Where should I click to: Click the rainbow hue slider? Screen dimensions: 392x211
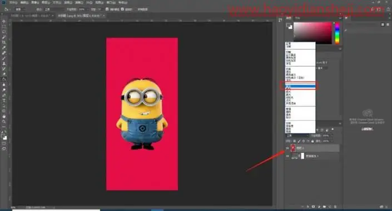click(x=338, y=33)
